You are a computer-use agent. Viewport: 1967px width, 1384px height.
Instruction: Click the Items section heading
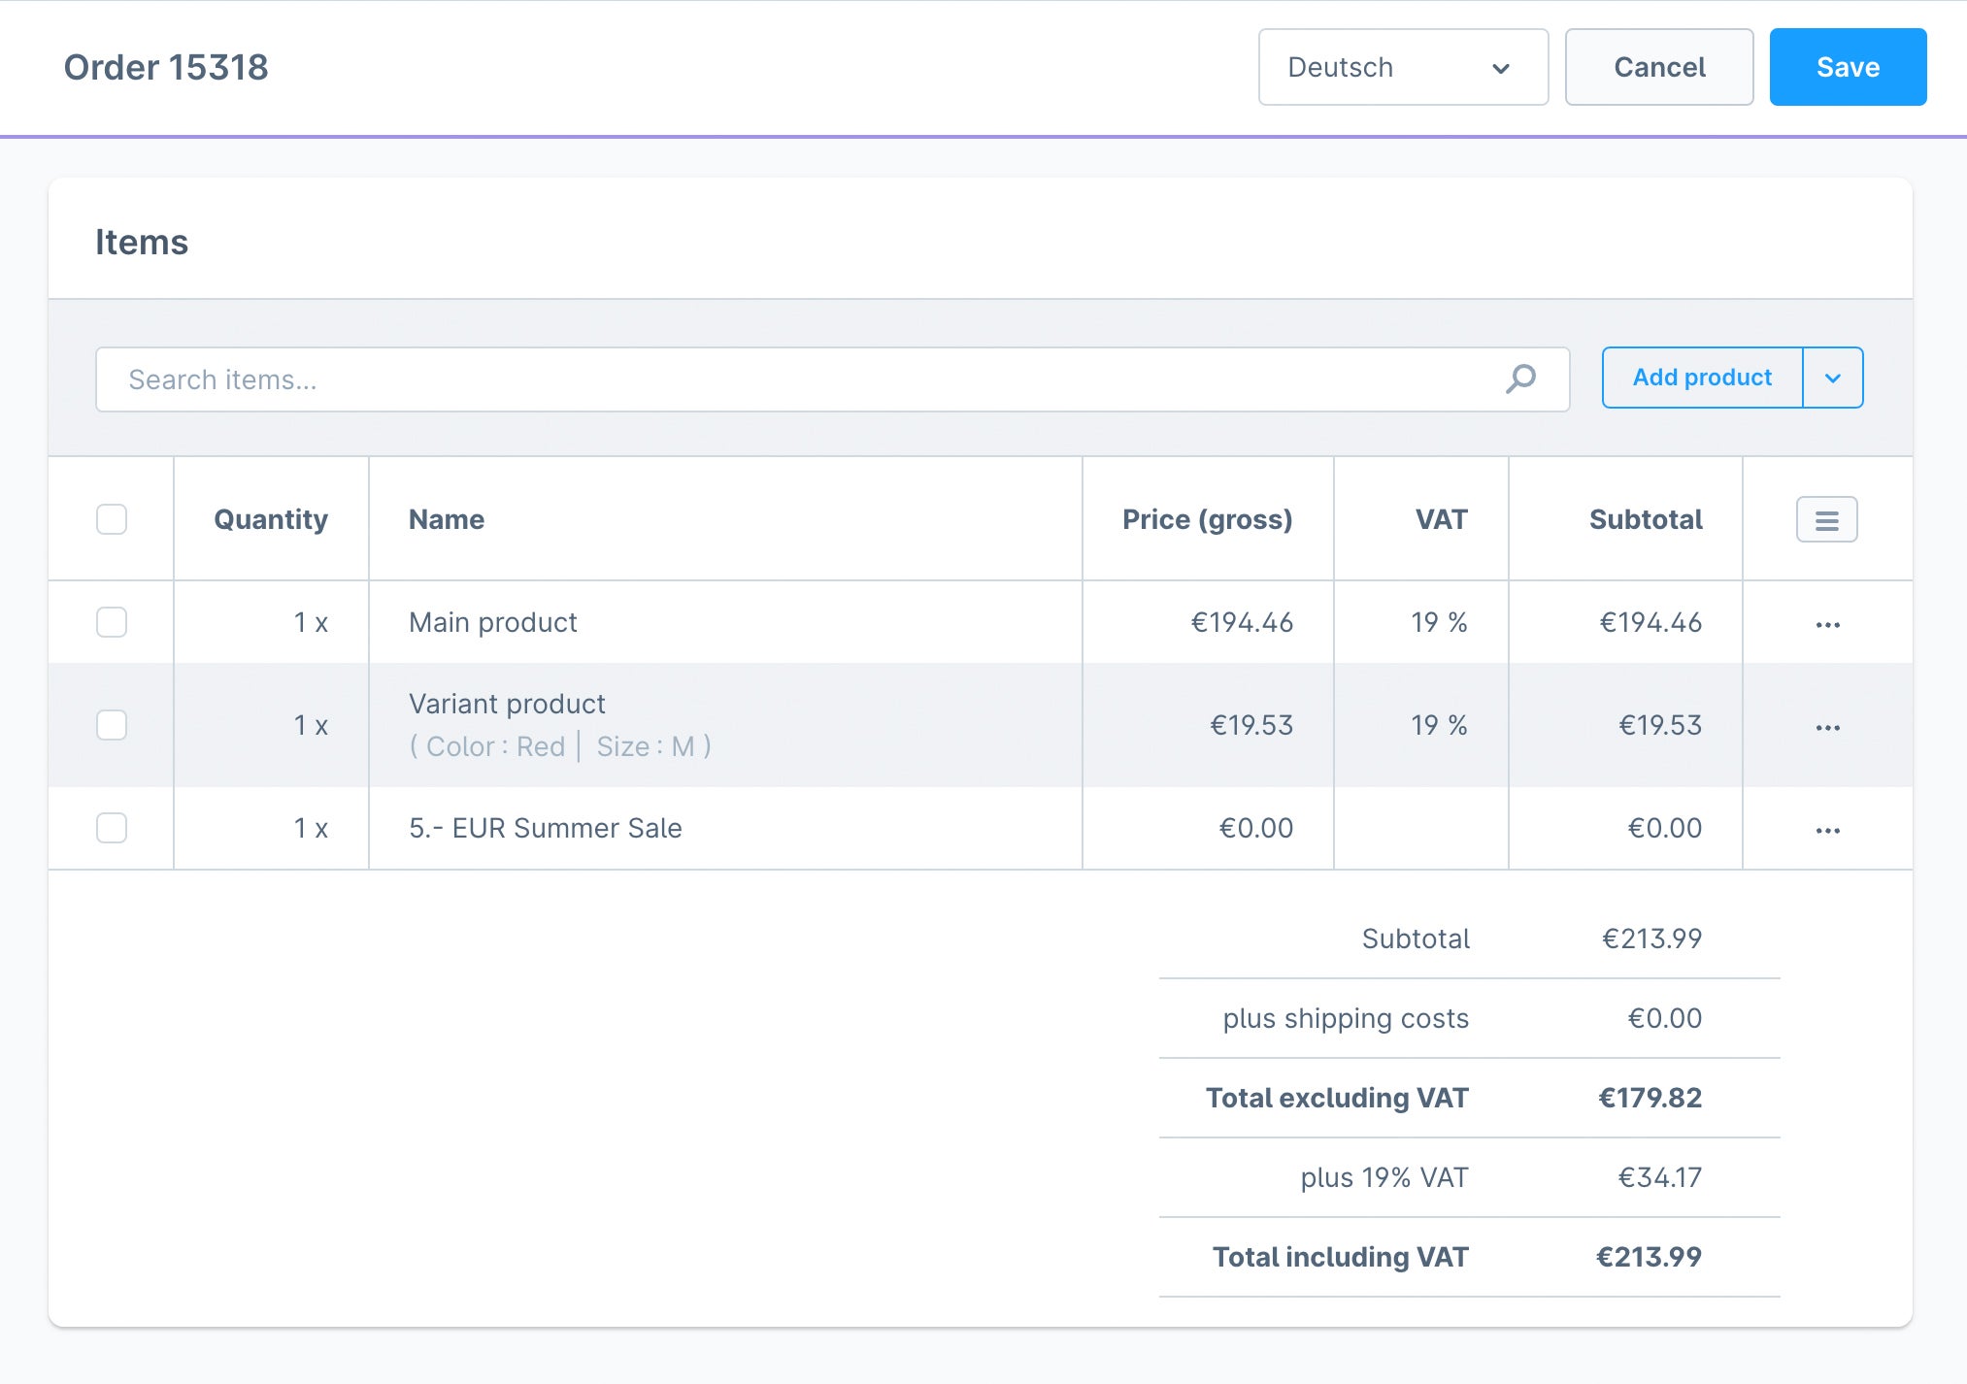coord(142,242)
